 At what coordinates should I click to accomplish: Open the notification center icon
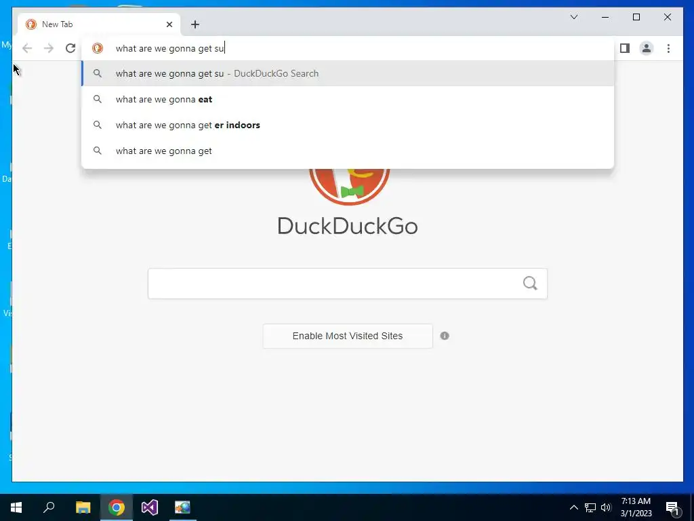(x=672, y=507)
